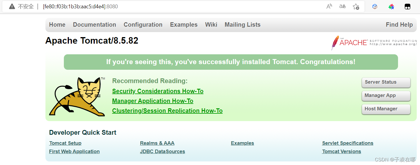Open Examples link under Developer Quick Start
This screenshot has height=165, width=420.
(242, 143)
